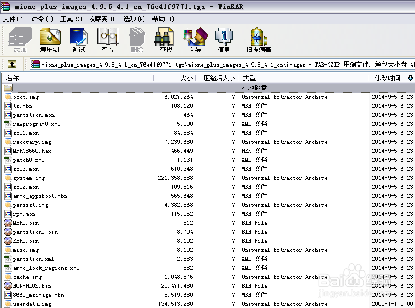
Task: Select the sbl1.mbn file row
Action: 209,133
